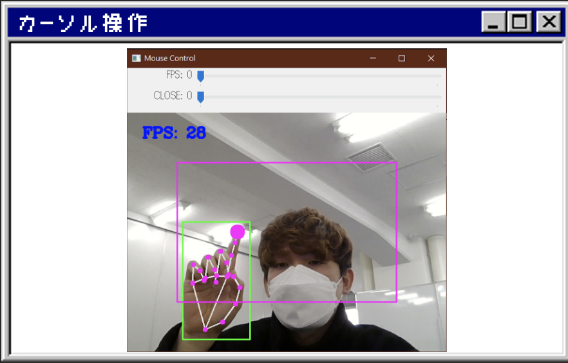This screenshot has width=568, height=363.
Task: Minimize the inner Mouse Control window
Action: pos(372,59)
